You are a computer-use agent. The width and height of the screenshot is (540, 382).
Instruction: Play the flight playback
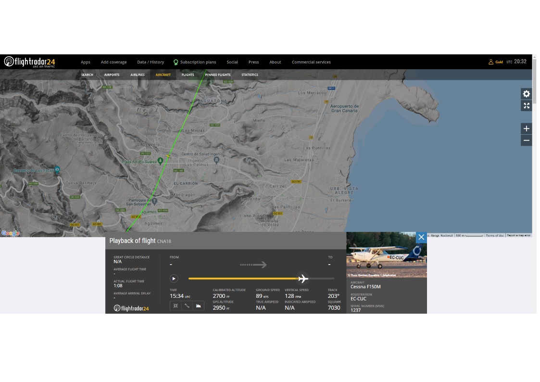[x=174, y=279]
